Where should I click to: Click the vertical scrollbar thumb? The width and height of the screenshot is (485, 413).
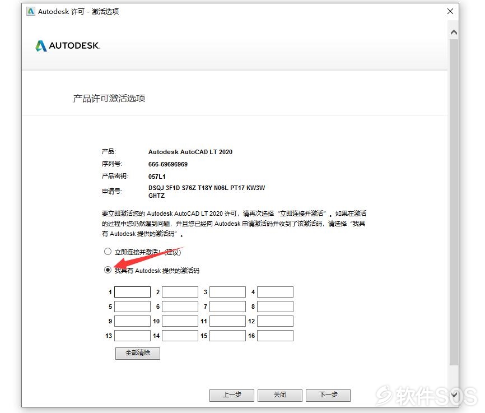(x=454, y=202)
